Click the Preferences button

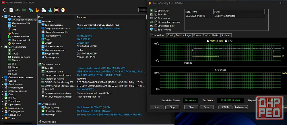coord(241,107)
